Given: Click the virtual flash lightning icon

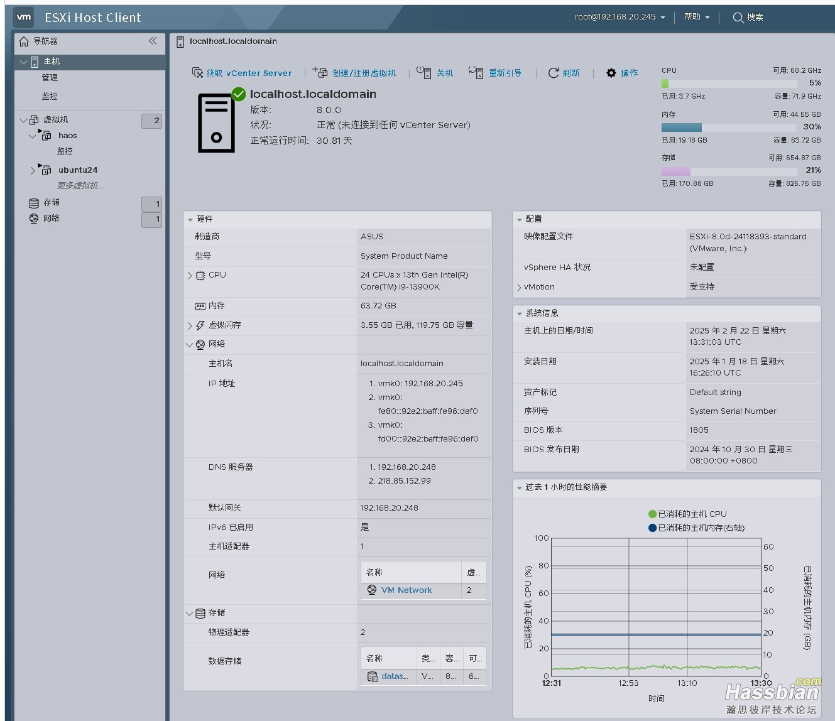Looking at the screenshot, I should [x=200, y=325].
